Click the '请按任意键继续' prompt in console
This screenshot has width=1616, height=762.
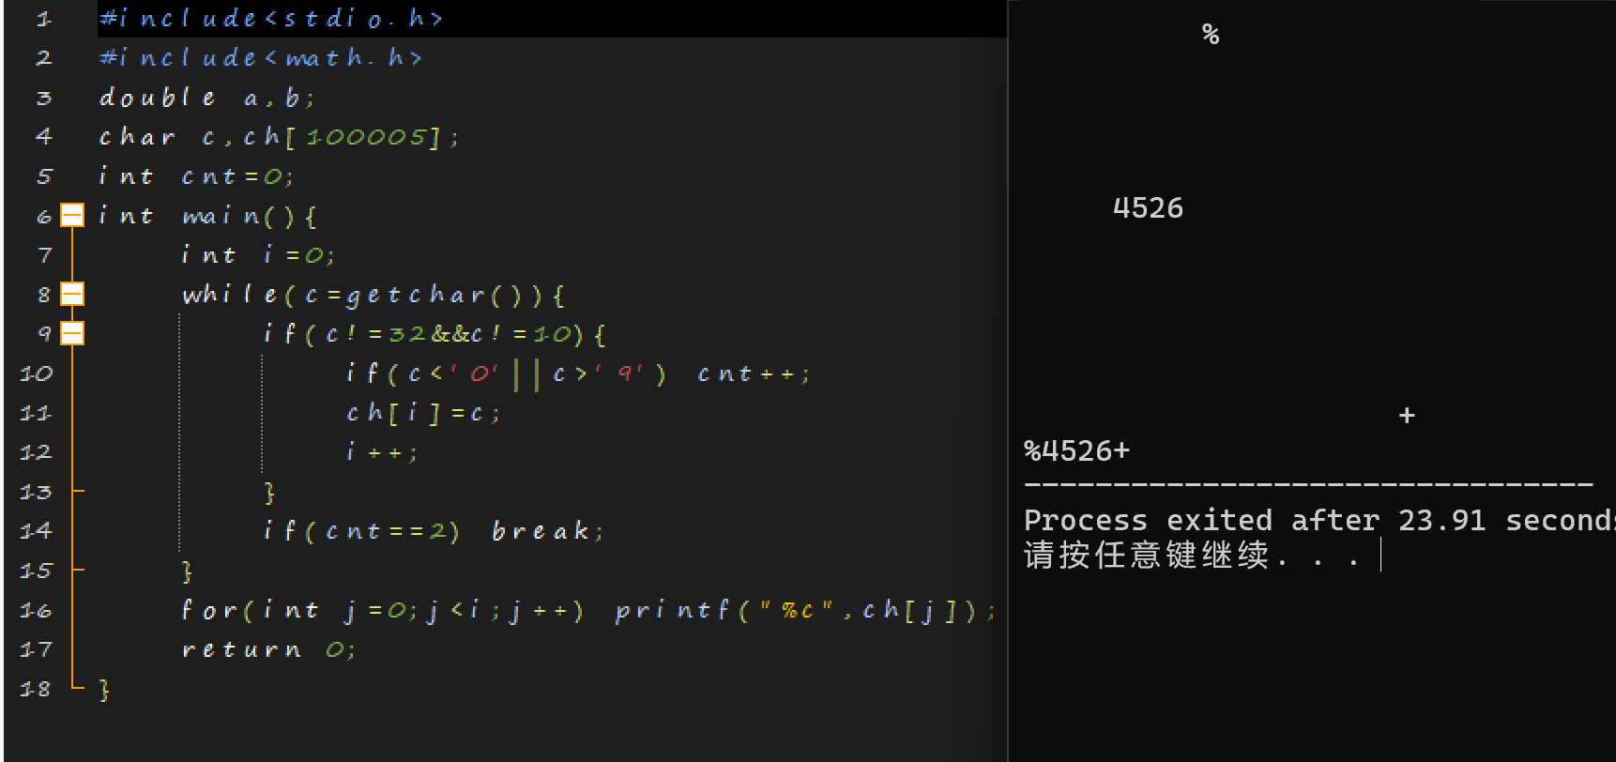(1147, 555)
